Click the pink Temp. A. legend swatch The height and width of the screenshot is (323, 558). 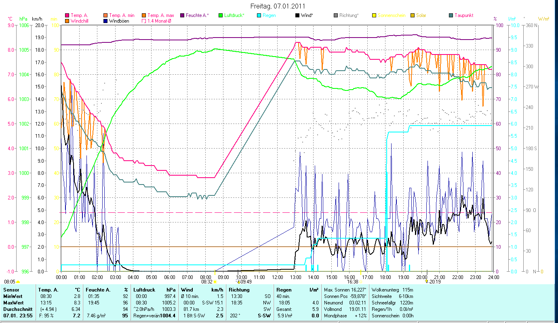67,15
